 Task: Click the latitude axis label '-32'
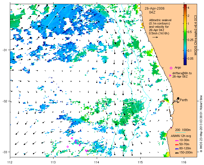pos(5,101)
